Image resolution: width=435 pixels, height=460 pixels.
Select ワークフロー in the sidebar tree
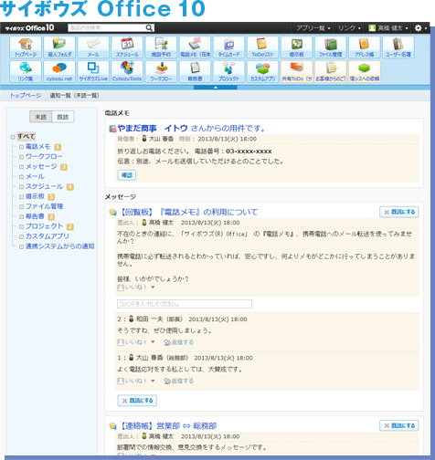click(x=44, y=156)
